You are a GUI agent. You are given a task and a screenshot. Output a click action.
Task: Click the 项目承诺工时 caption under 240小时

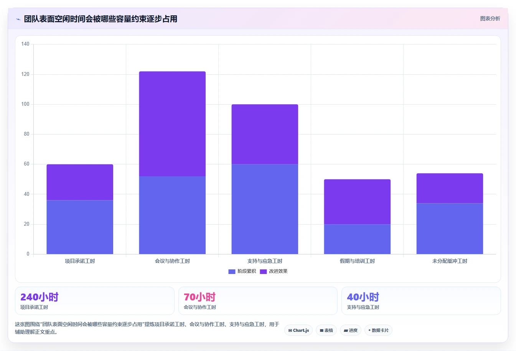[34, 307]
